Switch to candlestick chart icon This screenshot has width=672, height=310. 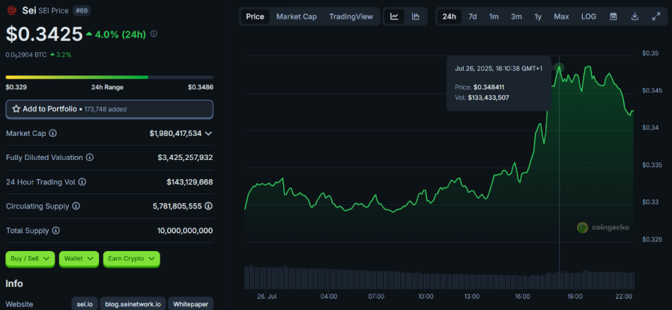click(x=416, y=16)
